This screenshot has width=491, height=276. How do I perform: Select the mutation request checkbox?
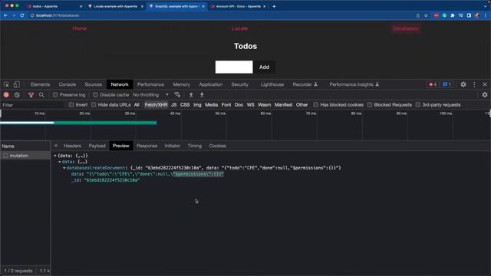[x=5, y=156]
